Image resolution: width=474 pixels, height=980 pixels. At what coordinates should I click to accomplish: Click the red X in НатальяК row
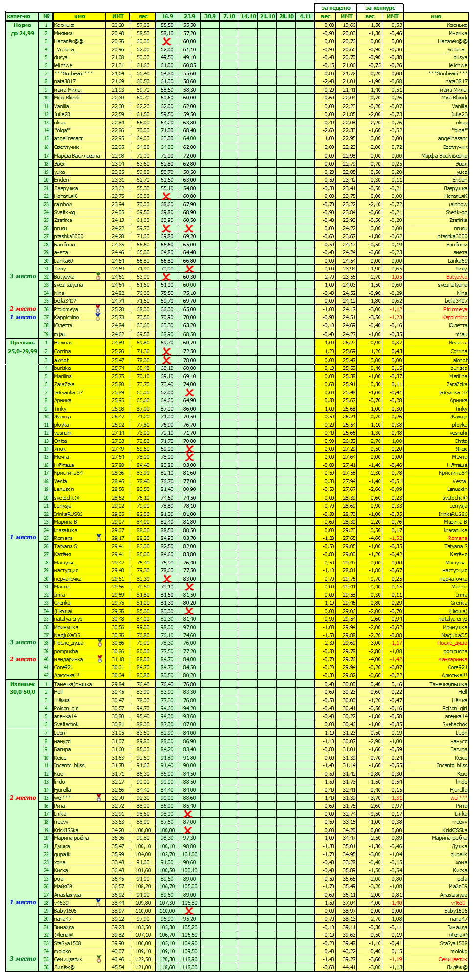click(x=166, y=196)
